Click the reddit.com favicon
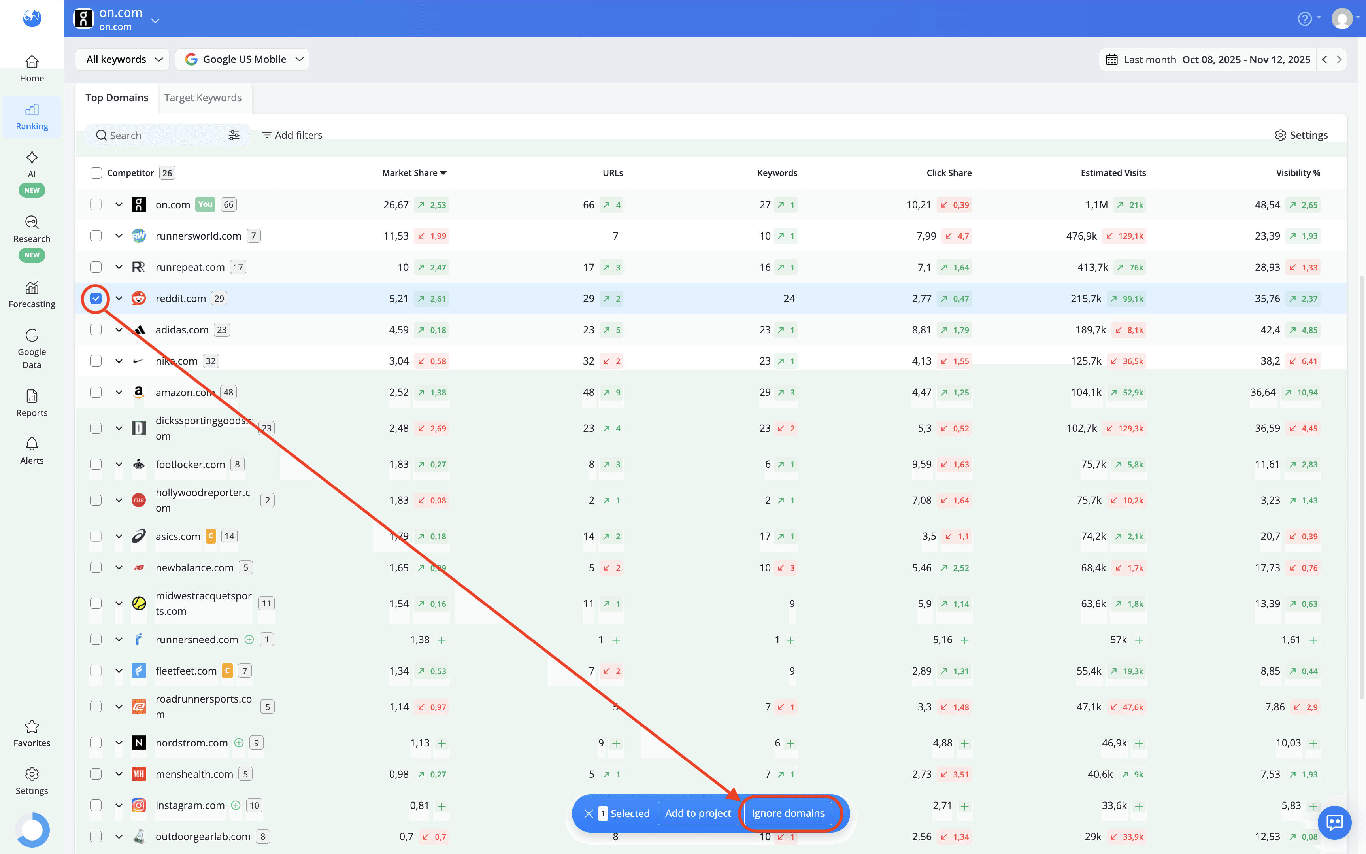The width and height of the screenshot is (1366, 854). 138,298
